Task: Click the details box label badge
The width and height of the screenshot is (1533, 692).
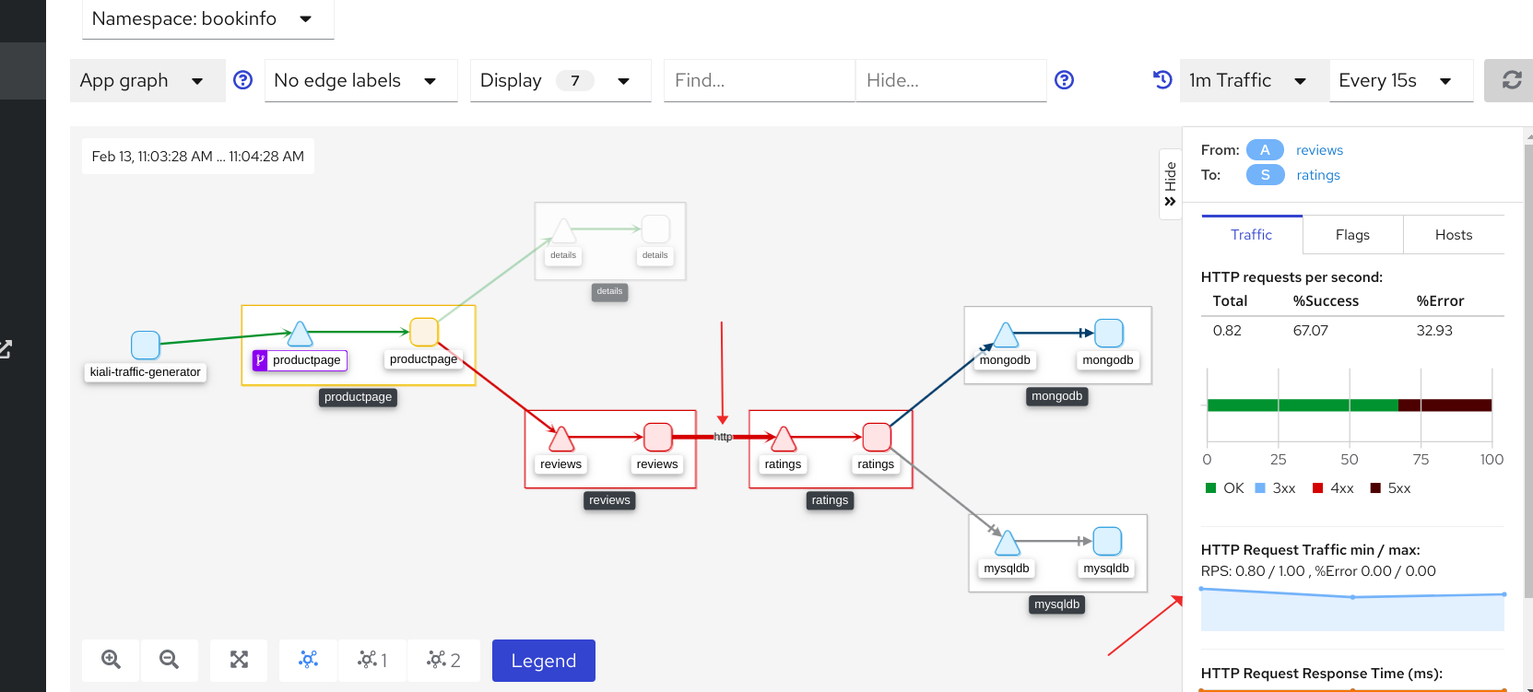Action: 609,291
